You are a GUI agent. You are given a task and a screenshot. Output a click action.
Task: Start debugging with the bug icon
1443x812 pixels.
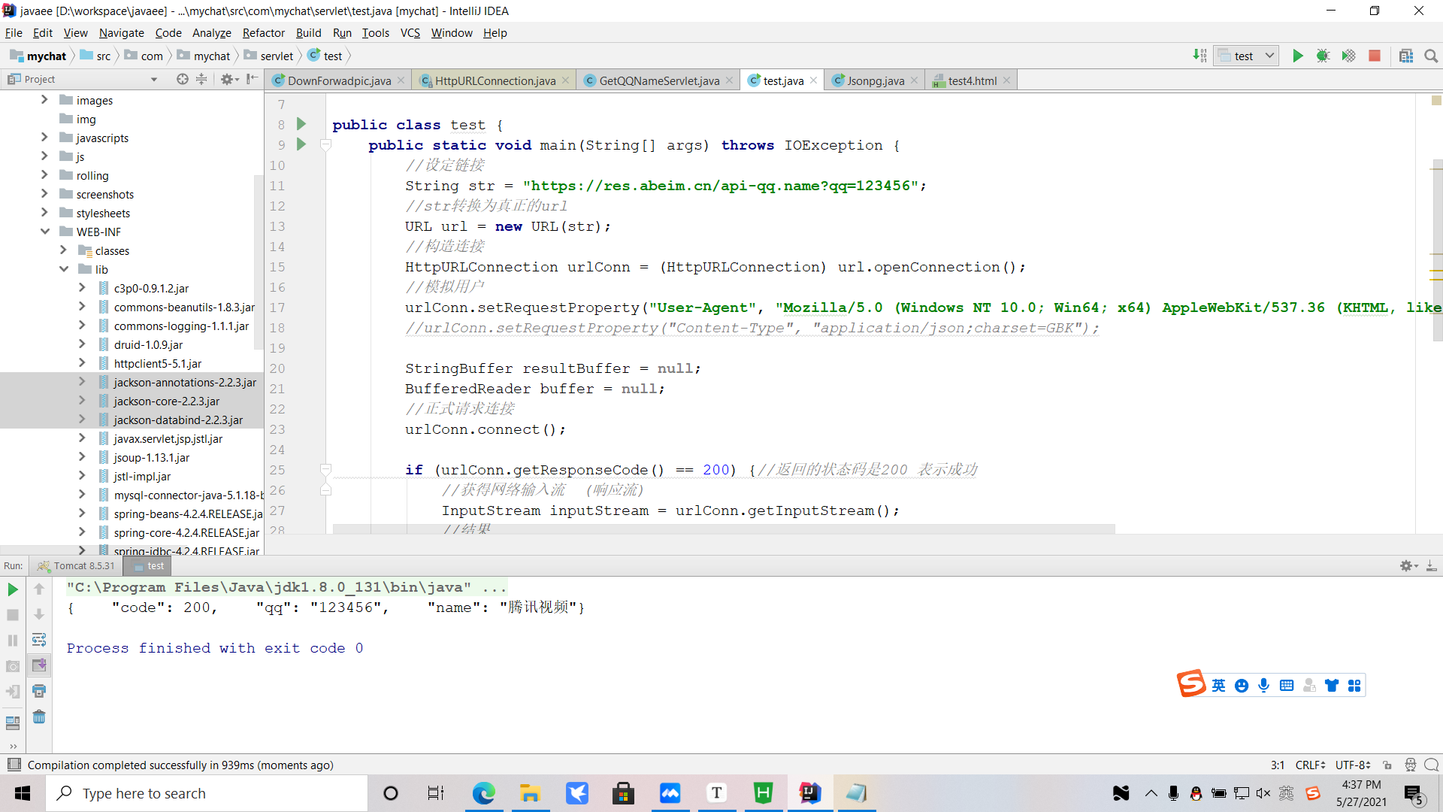(1323, 56)
